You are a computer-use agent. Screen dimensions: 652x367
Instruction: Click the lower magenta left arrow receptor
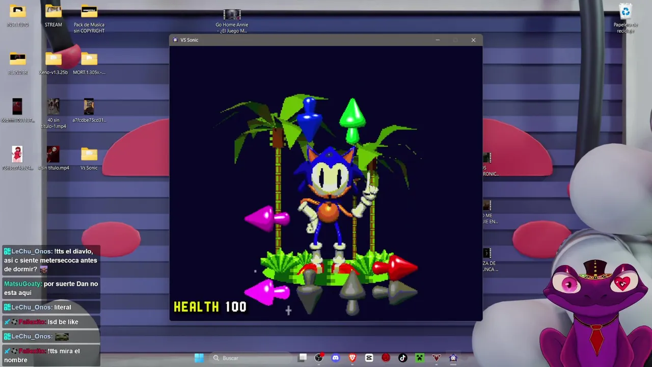pos(267,293)
